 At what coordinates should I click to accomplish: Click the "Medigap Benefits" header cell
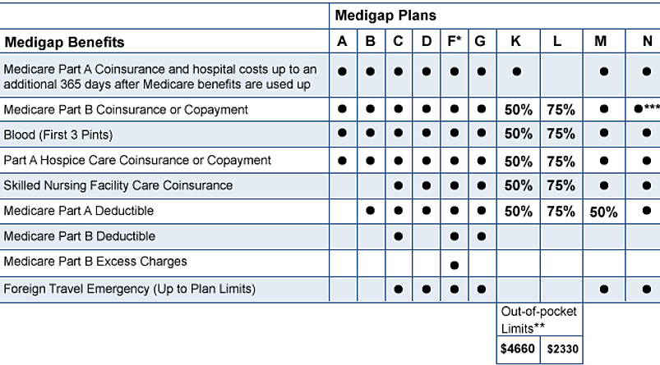65,42
